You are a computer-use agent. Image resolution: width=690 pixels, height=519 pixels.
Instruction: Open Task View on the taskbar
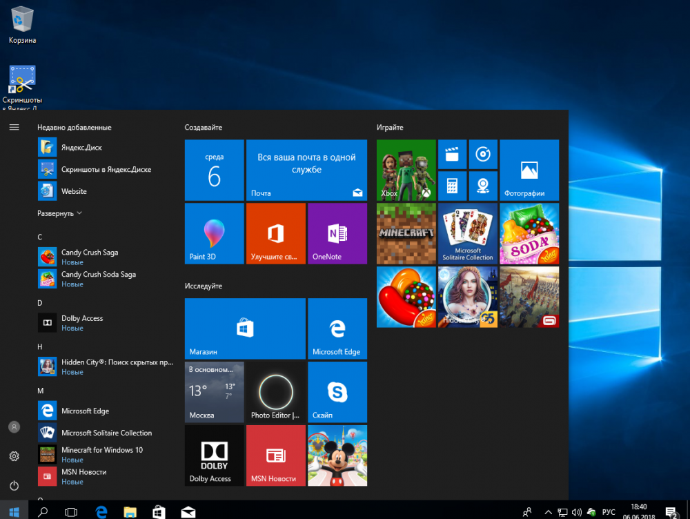pyautogui.click(x=71, y=512)
